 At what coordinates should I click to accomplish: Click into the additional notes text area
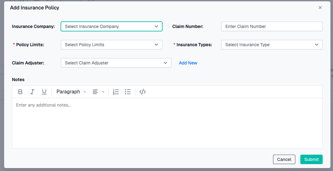point(167,123)
